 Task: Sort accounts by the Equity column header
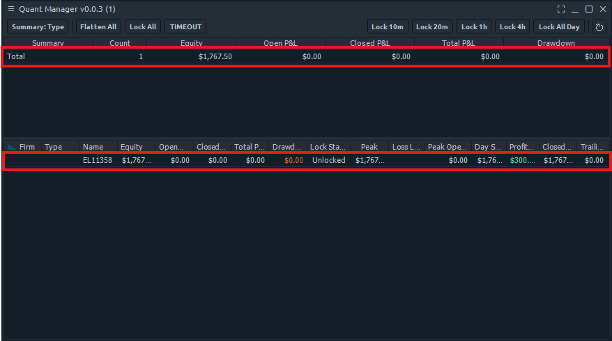(131, 147)
